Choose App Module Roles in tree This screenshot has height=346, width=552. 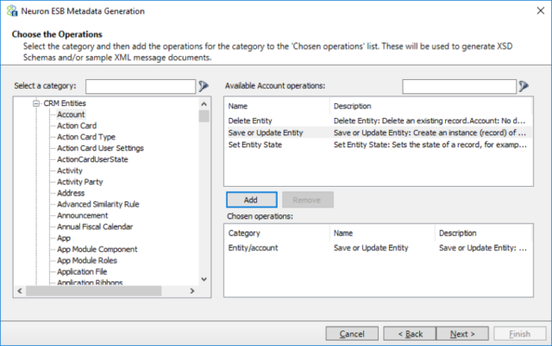click(x=87, y=261)
